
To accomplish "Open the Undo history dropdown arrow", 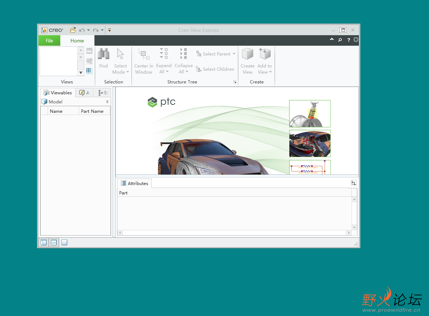I will (x=88, y=30).
